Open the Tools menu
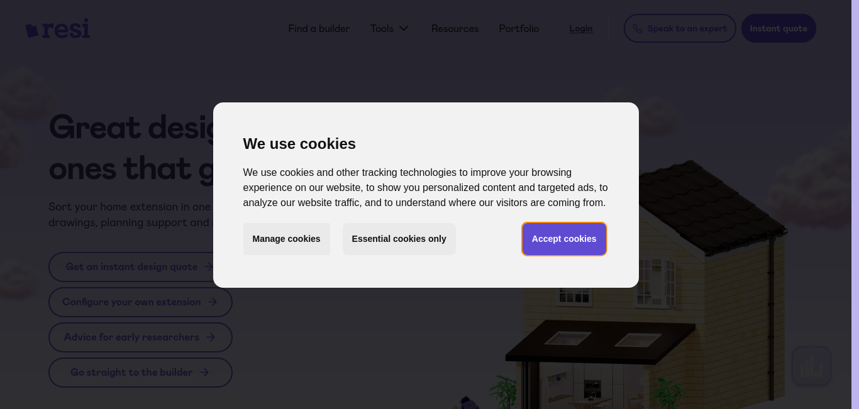 [x=389, y=28]
